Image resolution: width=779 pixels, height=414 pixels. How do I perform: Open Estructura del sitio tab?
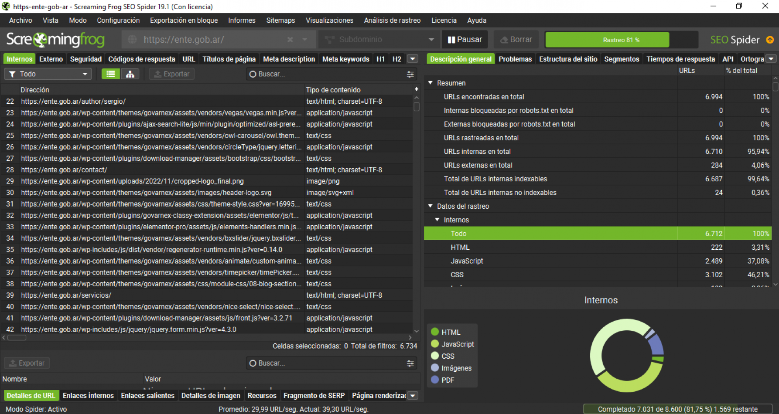click(568, 59)
